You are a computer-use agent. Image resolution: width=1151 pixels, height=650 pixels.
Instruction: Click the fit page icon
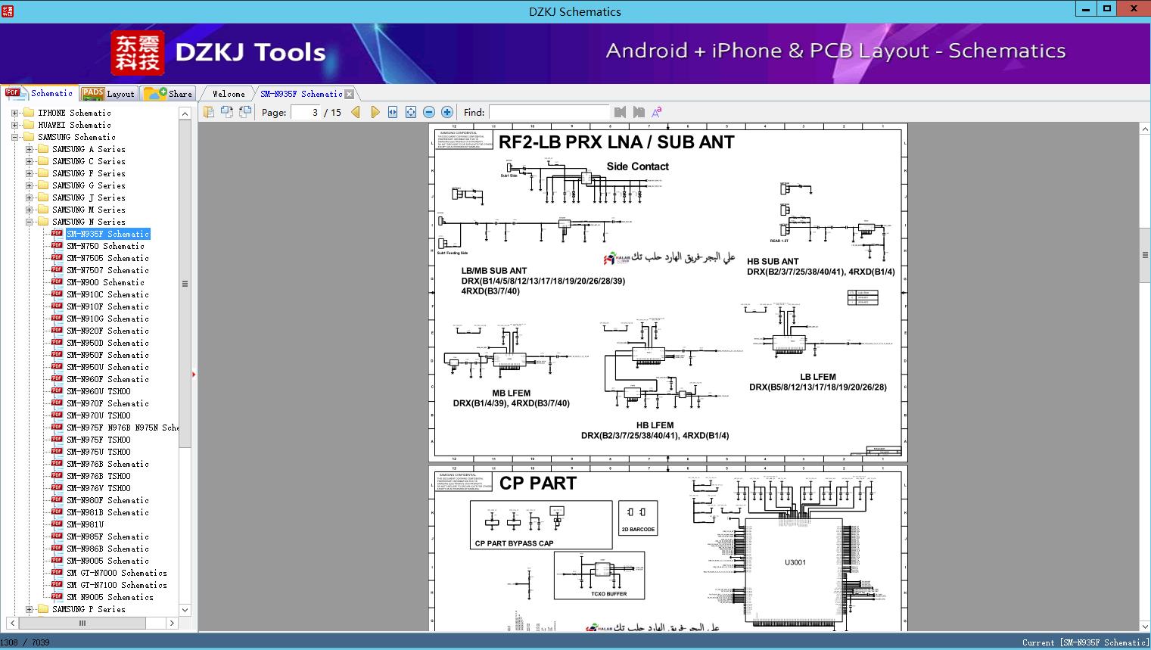[411, 112]
